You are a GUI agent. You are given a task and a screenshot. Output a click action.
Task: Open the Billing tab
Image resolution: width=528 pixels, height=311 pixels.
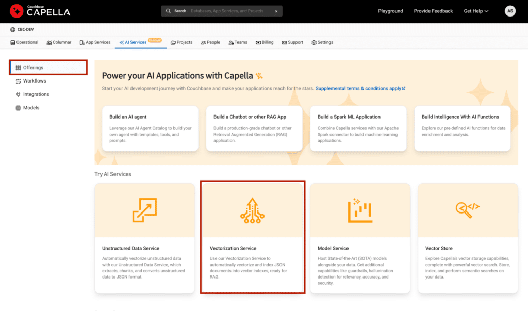point(265,42)
